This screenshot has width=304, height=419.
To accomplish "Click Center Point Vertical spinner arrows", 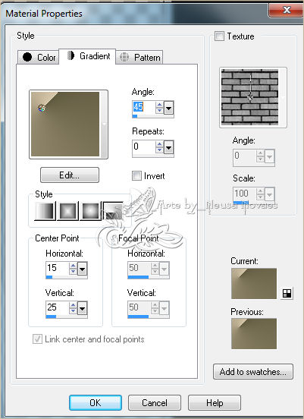I will 73,308.
